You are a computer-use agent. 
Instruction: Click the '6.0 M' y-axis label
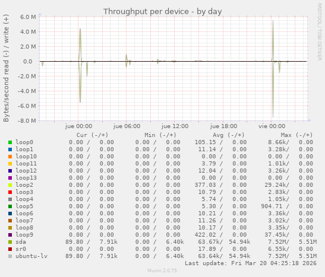click(28, 17)
